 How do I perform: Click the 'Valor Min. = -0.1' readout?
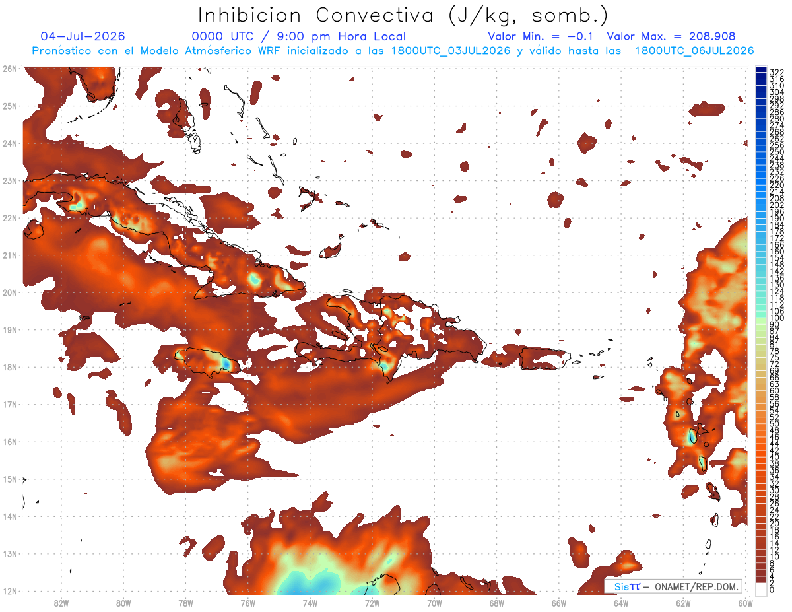tap(541, 36)
